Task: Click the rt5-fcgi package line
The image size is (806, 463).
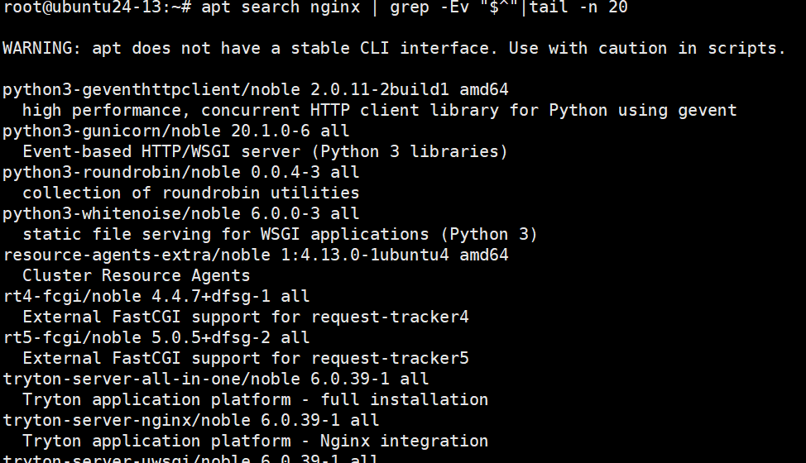Action: (x=156, y=338)
